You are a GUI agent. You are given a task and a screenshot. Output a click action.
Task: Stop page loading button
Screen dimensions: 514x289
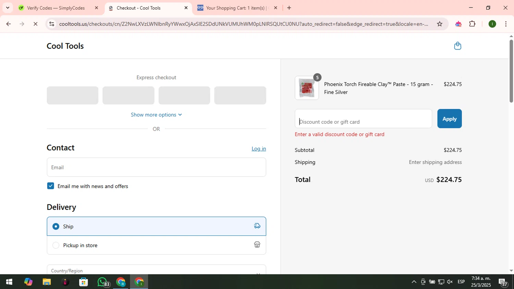point(36,24)
